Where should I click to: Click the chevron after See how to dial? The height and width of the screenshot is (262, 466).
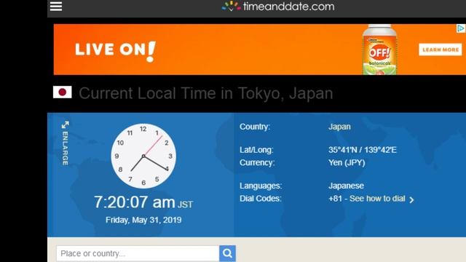411,200
